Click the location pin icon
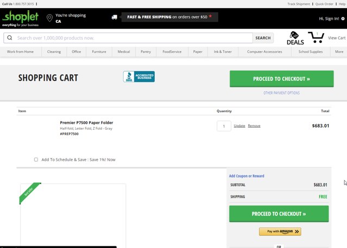Image resolution: width=347 pixels, height=248 pixels. [49, 18]
